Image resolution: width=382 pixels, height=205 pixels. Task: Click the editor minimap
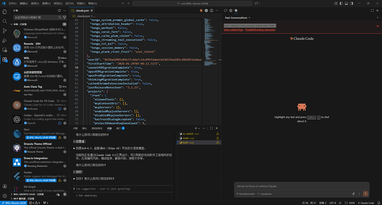pyautogui.click(x=210, y=42)
